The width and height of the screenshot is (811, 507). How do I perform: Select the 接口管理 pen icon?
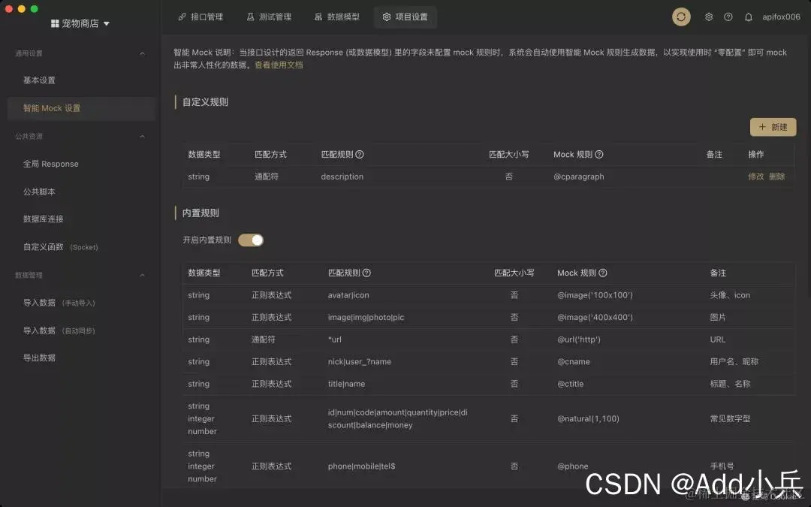[x=181, y=17]
